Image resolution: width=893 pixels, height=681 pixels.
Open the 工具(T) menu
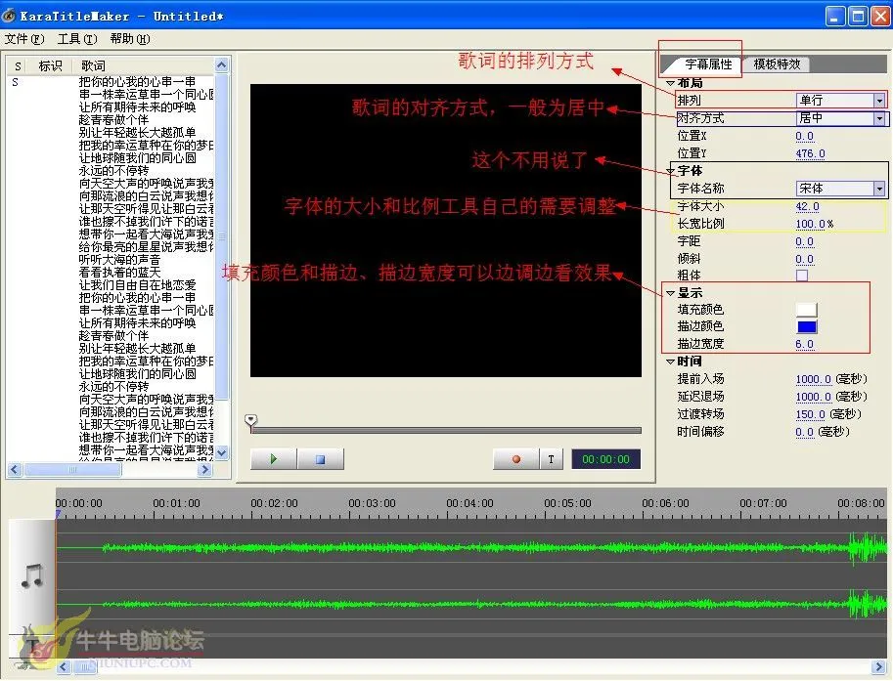tap(77, 39)
